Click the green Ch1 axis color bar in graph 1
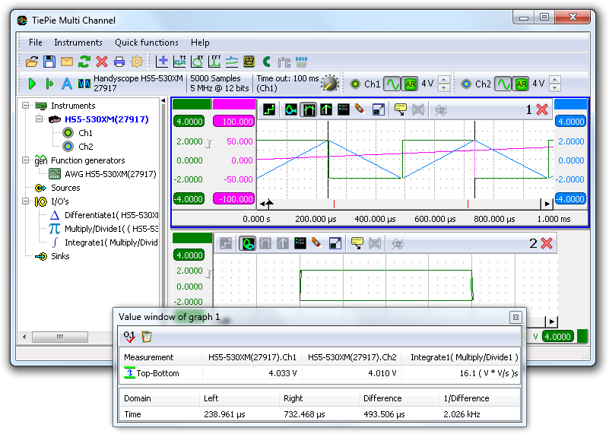 click(x=192, y=104)
